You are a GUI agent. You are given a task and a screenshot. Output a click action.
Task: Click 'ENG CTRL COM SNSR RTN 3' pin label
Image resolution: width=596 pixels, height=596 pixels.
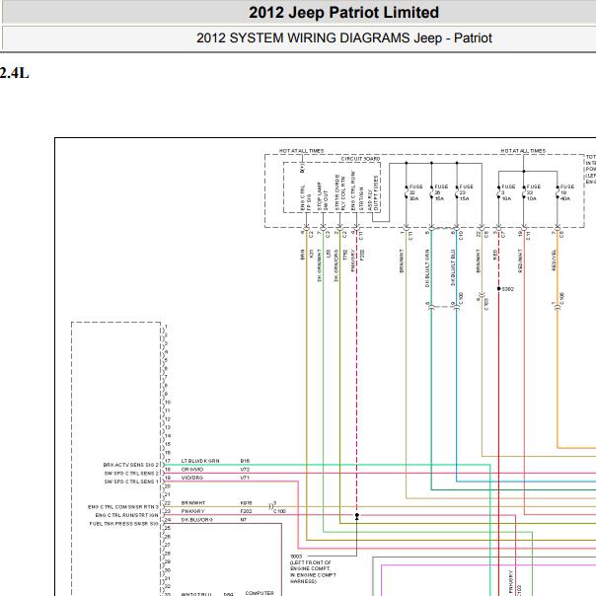[123, 507]
